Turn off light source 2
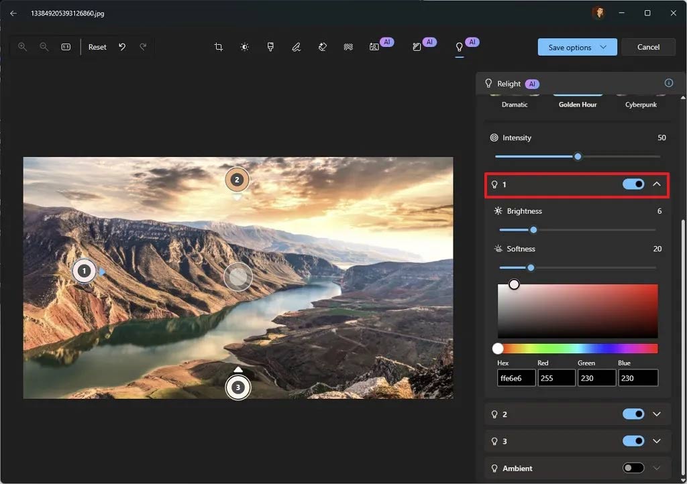 point(633,414)
